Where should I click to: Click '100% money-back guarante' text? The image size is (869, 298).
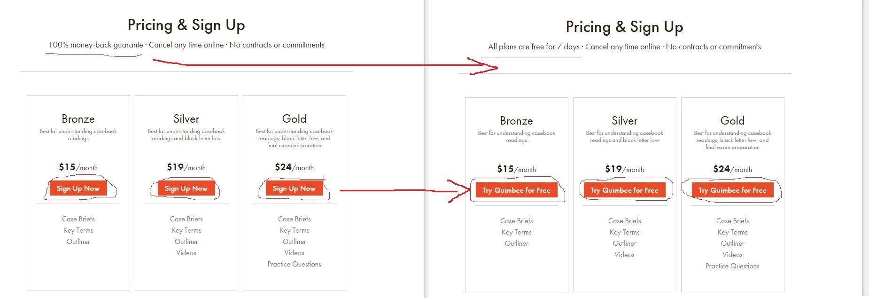(96, 45)
